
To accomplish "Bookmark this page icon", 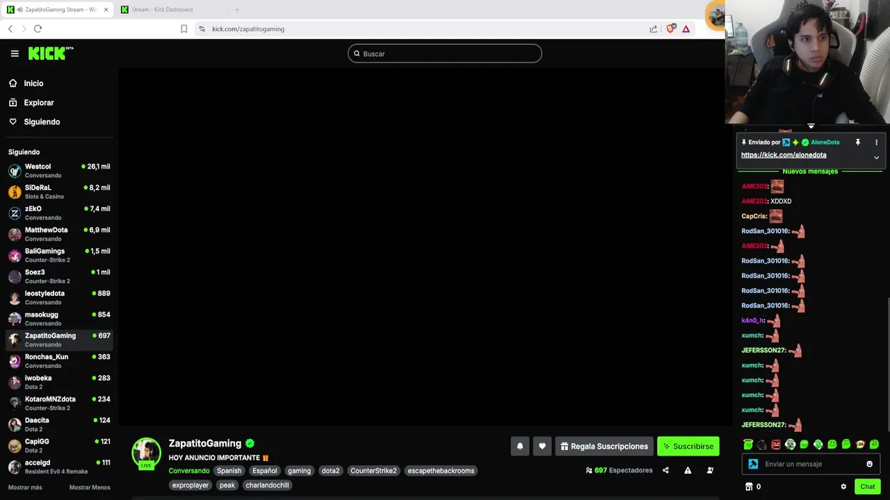I will pos(184,28).
